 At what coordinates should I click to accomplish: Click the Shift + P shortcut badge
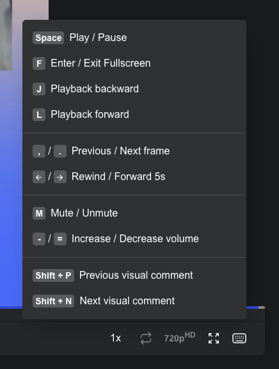click(53, 275)
